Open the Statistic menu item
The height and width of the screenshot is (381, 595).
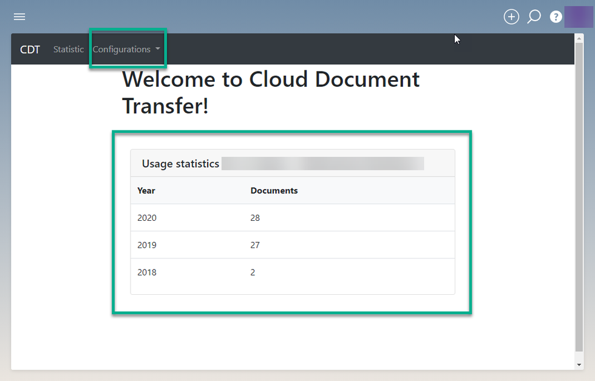[68, 49]
